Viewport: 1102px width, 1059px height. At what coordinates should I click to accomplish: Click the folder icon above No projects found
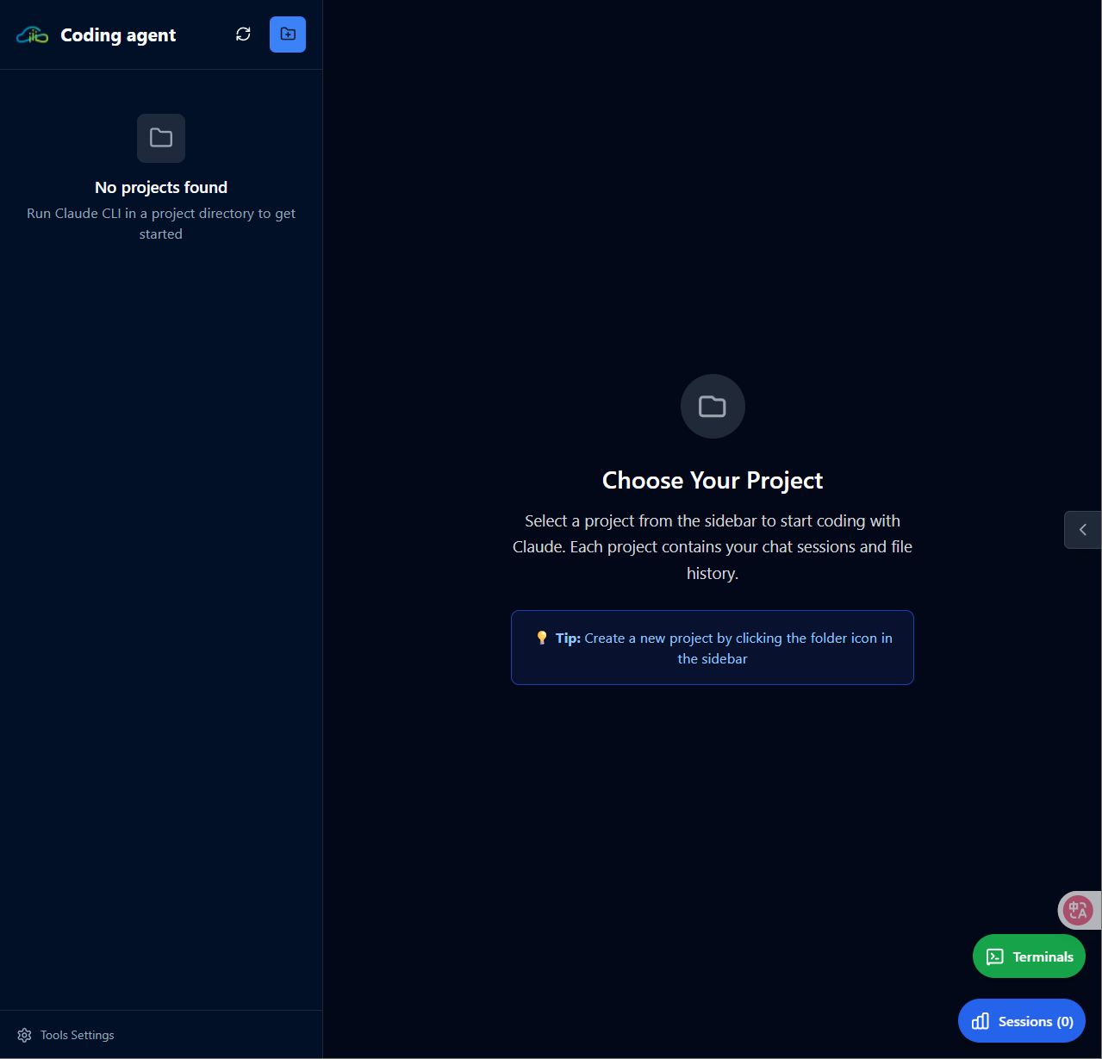click(161, 138)
